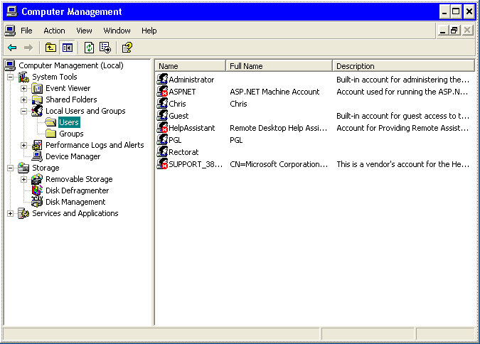Click the Shared Folders tree icon

[x=37, y=100]
